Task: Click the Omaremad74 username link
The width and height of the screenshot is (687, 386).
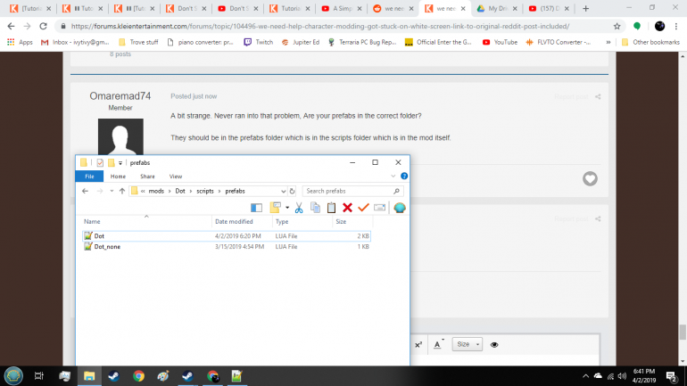Action: [x=120, y=96]
